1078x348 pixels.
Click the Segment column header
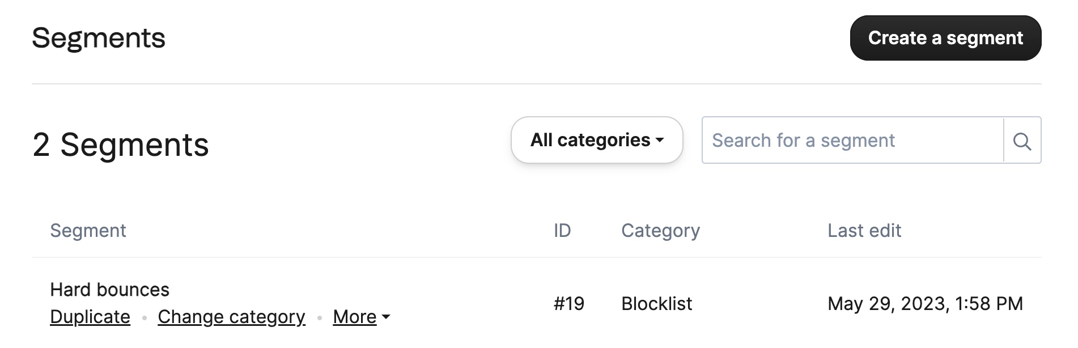click(x=88, y=231)
